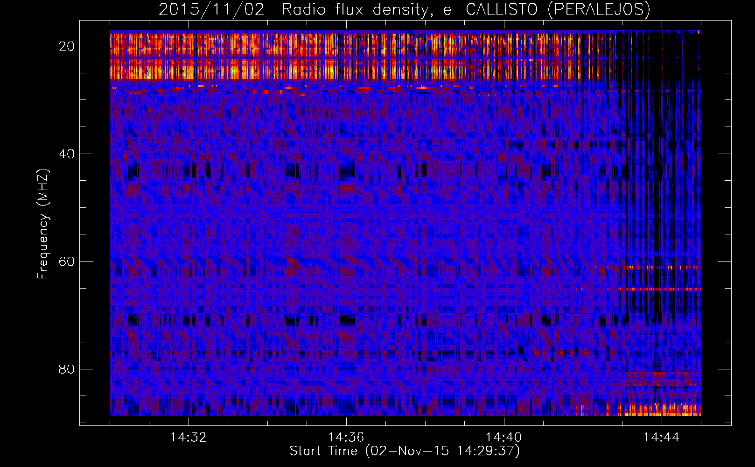This screenshot has height=467, width=755.
Task: Click the 'Start Time (02-Nov-15 14:29:37)' label
Action: [405, 451]
